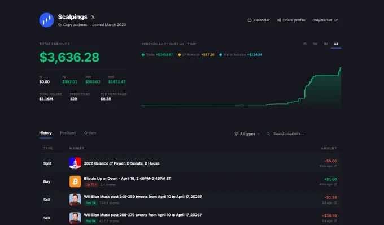Open Will Elon Musk post 240-259 tweets market
The image size is (384, 225).
pos(143,197)
